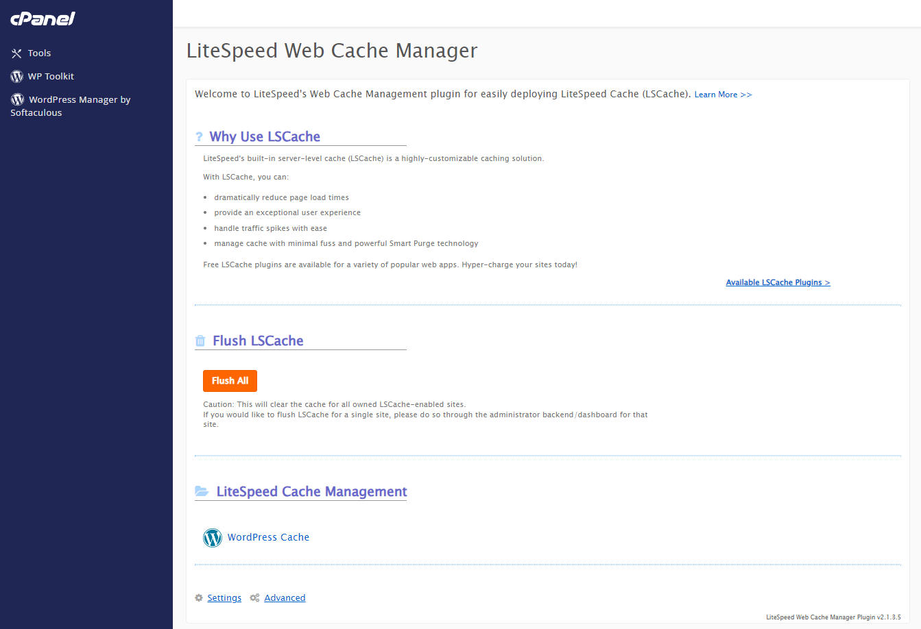The width and height of the screenshot is (921, 629).
Task: Click the trash icon beside Flush LSCache
Action: tap(200, 341)
